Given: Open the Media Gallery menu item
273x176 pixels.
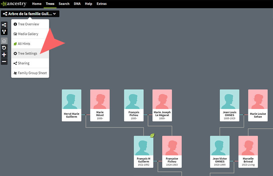Looking at the screenshot, I should click(x=28, y=34).
